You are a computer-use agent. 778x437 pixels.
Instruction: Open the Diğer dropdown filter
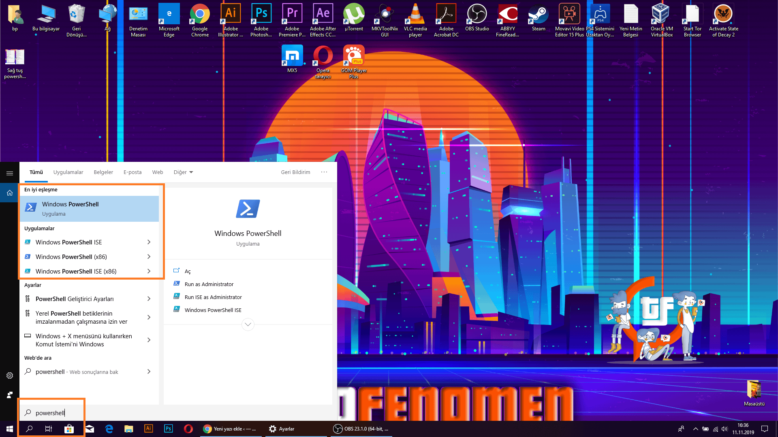point(183,172)
